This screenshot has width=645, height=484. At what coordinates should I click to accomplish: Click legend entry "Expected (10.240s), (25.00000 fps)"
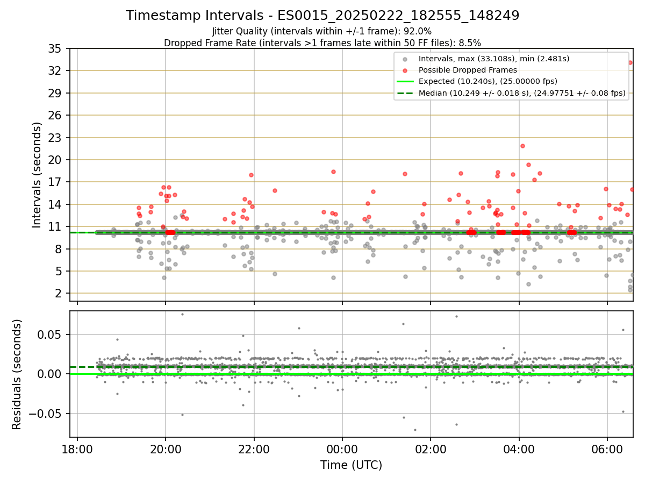488,82
